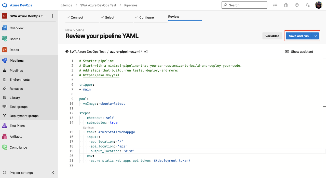326x178 pixels.
Task: Click SWA Azure DevOps Test breadcrumb
Action: (x=98, y=5)
